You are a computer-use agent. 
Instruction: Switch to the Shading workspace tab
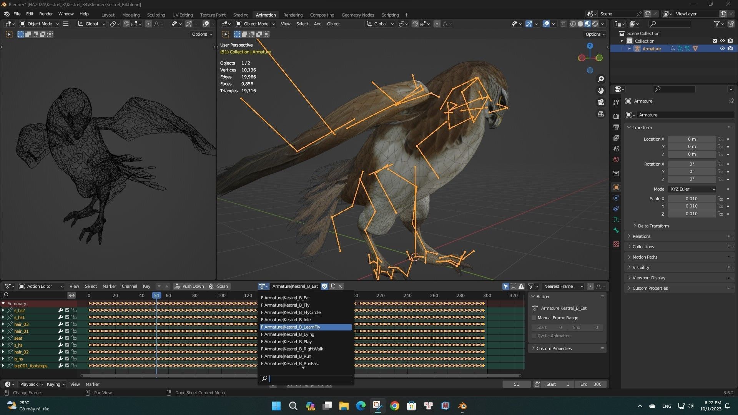click(x=241, y=15)
